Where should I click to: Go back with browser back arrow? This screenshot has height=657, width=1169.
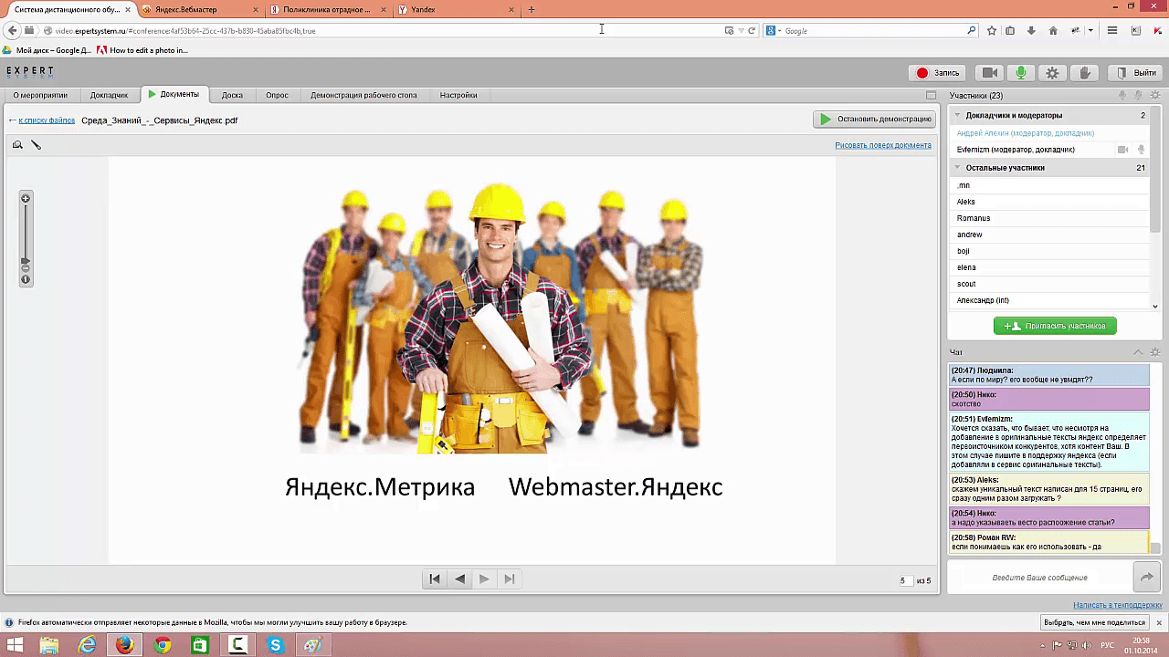pyautogui.click(x=13, y=31)
